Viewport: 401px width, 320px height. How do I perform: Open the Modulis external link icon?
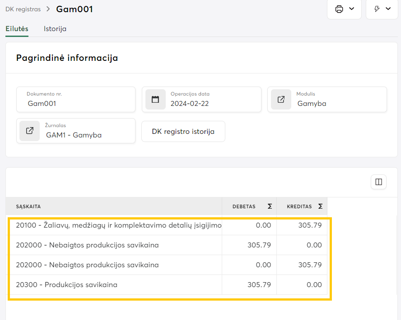point(281,100)
